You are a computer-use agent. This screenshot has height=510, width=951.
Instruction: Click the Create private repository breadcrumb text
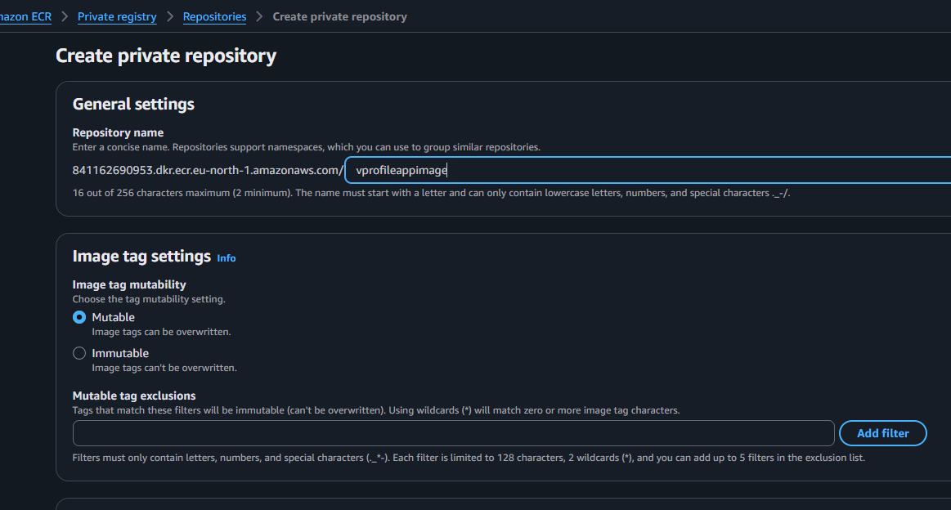click(339, 16)
